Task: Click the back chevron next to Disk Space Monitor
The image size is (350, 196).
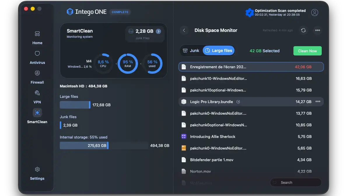Action: 184,30
